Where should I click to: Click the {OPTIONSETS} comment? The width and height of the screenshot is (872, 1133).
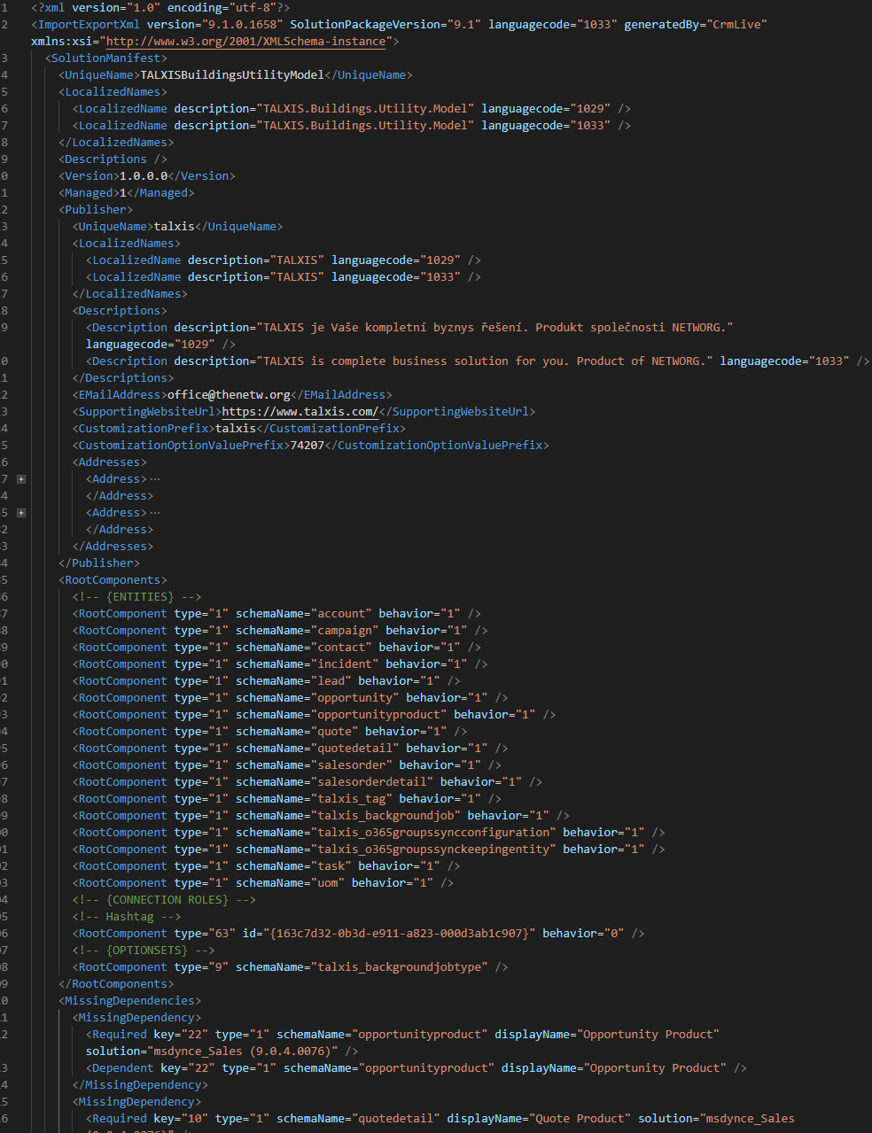tap(144, 951)
